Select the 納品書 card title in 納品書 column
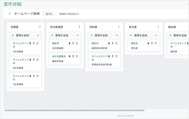 [174, 51]
